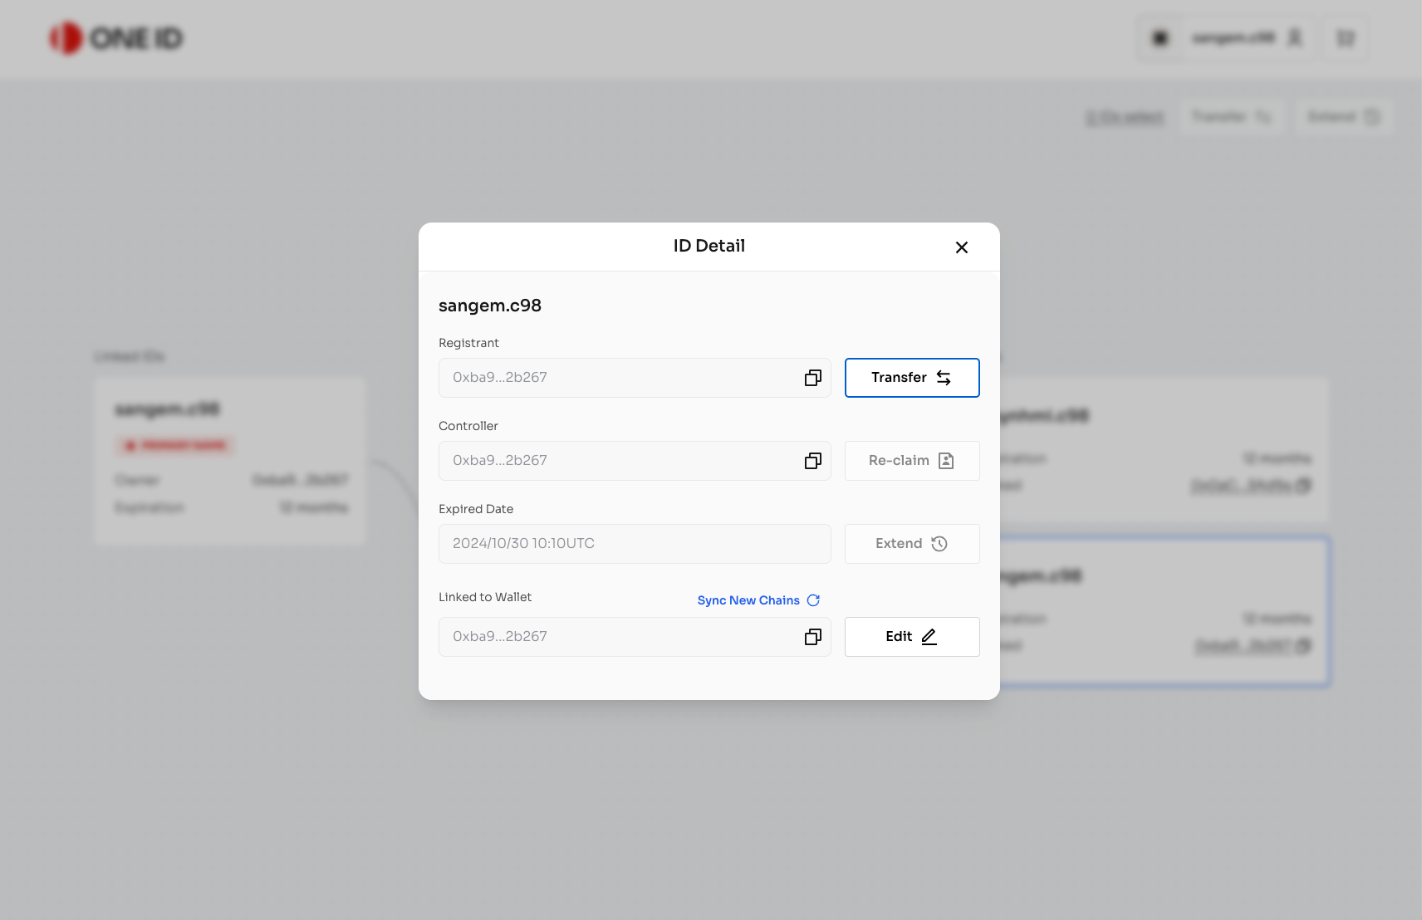Click the Edit button for the linked wallet
1422x920 pixels.
tap(912, 637)
